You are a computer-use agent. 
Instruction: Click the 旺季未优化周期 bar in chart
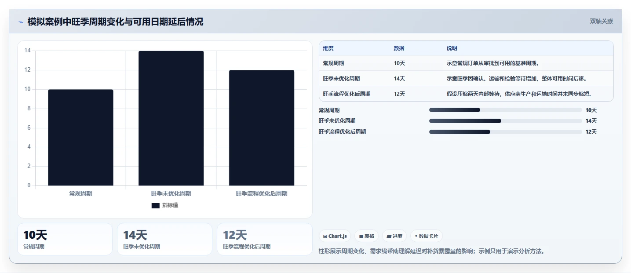click(x=171, y=118)
